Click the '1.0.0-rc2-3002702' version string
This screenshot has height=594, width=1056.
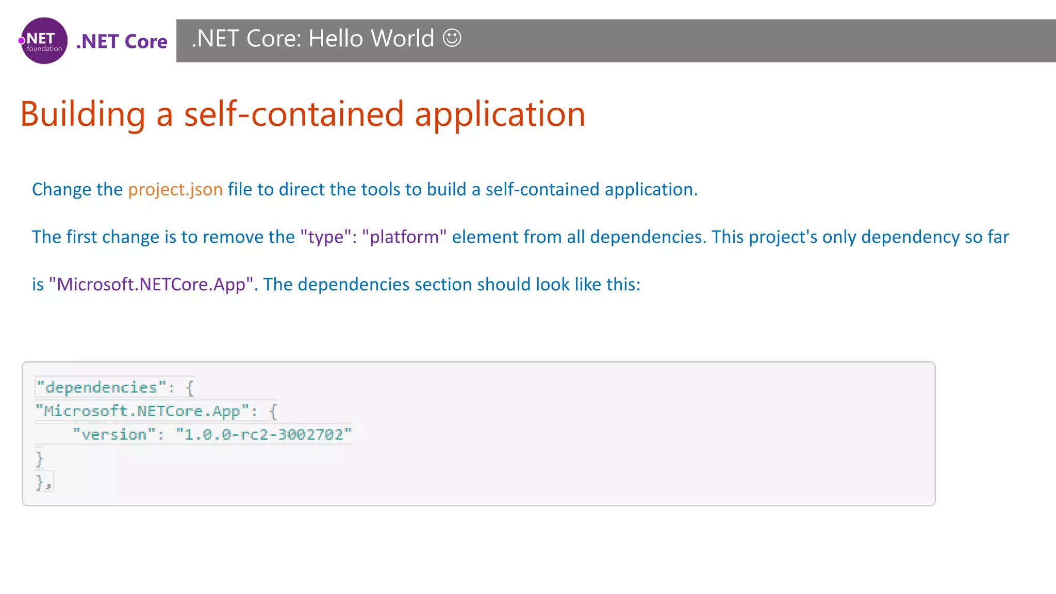click(263, 435)
